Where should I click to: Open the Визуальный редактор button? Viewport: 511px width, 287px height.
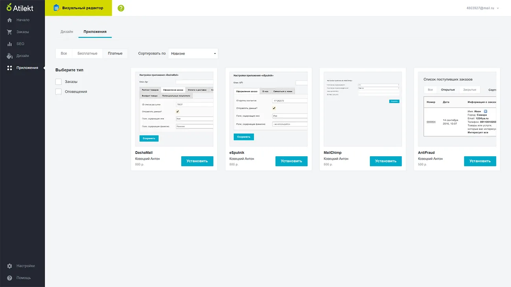(79, 8)
